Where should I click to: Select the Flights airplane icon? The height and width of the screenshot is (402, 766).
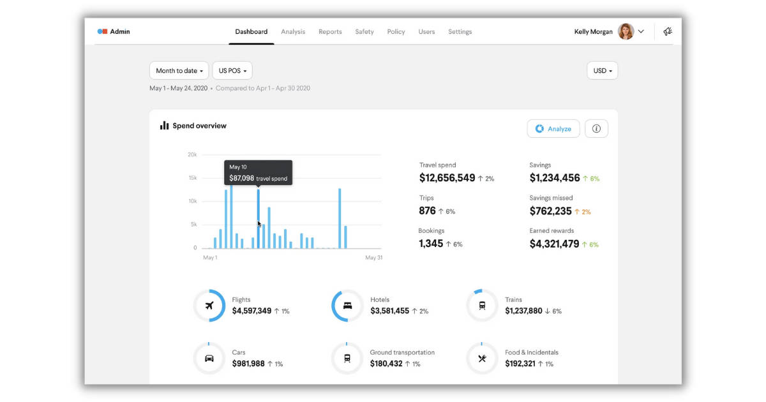coord(209,305)
